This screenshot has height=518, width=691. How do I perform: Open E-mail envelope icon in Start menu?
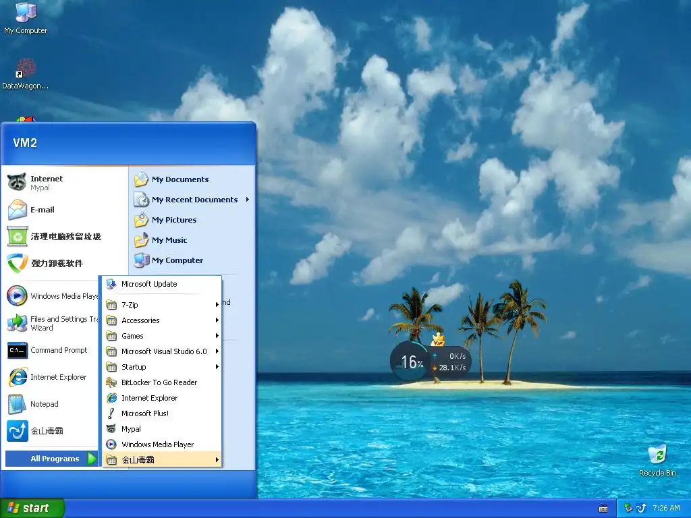tap(17, 210)
